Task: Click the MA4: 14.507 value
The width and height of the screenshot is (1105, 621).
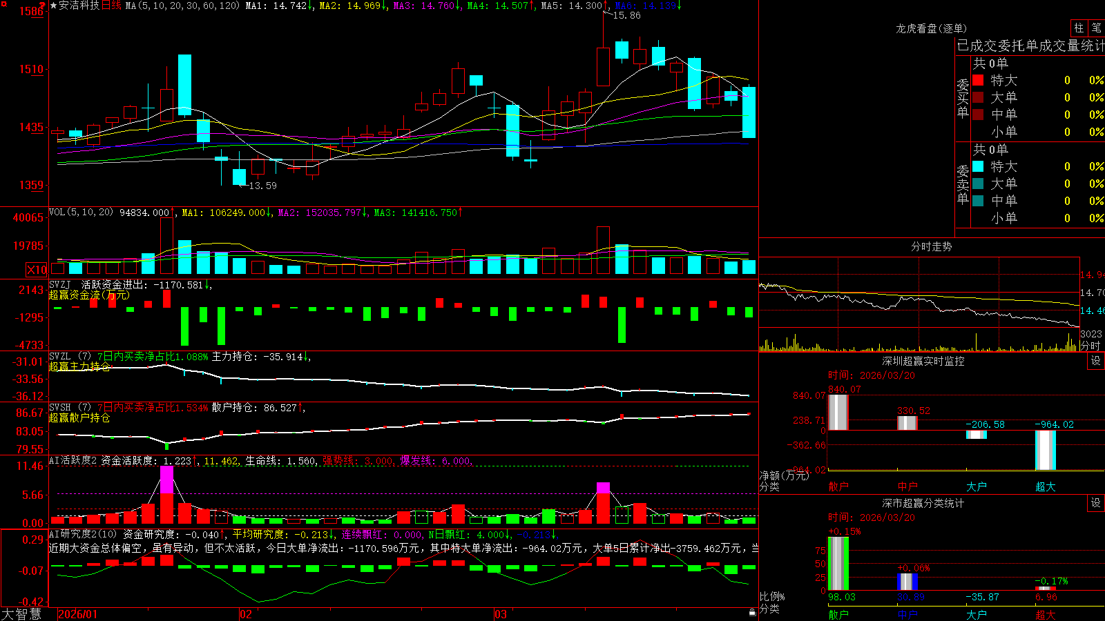Action: click(x=501, y=6)
